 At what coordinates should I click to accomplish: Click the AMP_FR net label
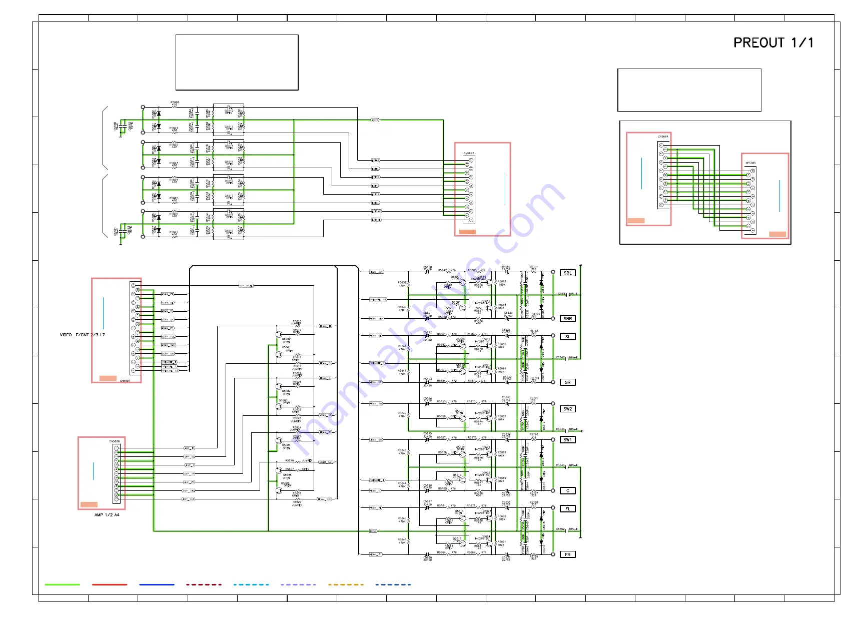click(189, 482)
